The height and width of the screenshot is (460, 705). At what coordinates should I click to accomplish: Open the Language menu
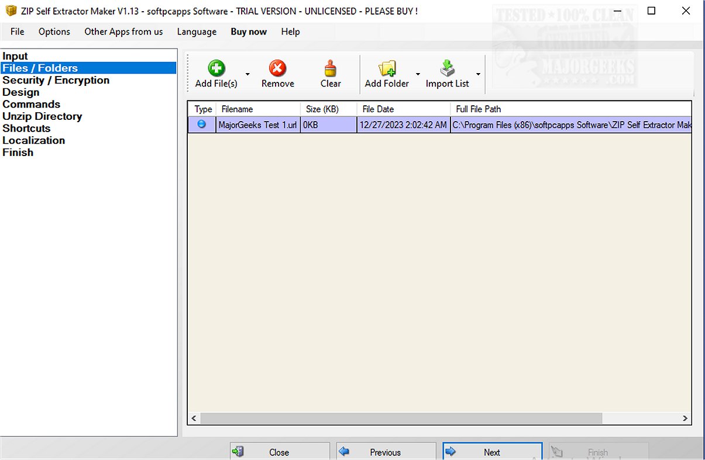coord(197,32)
